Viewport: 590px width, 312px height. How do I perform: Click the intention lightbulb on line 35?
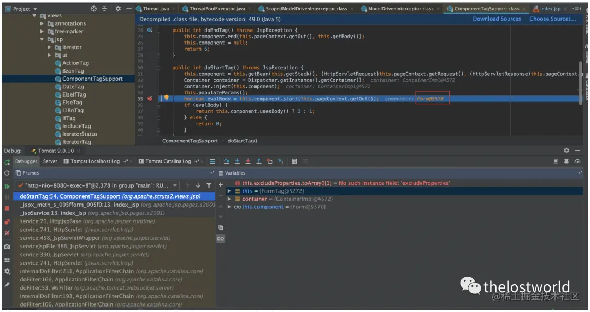click(166, 98)
